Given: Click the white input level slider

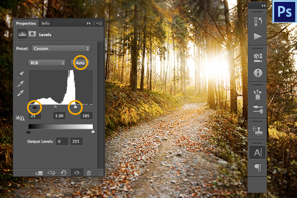Looking at the screenshot, I should click(75, 107).
